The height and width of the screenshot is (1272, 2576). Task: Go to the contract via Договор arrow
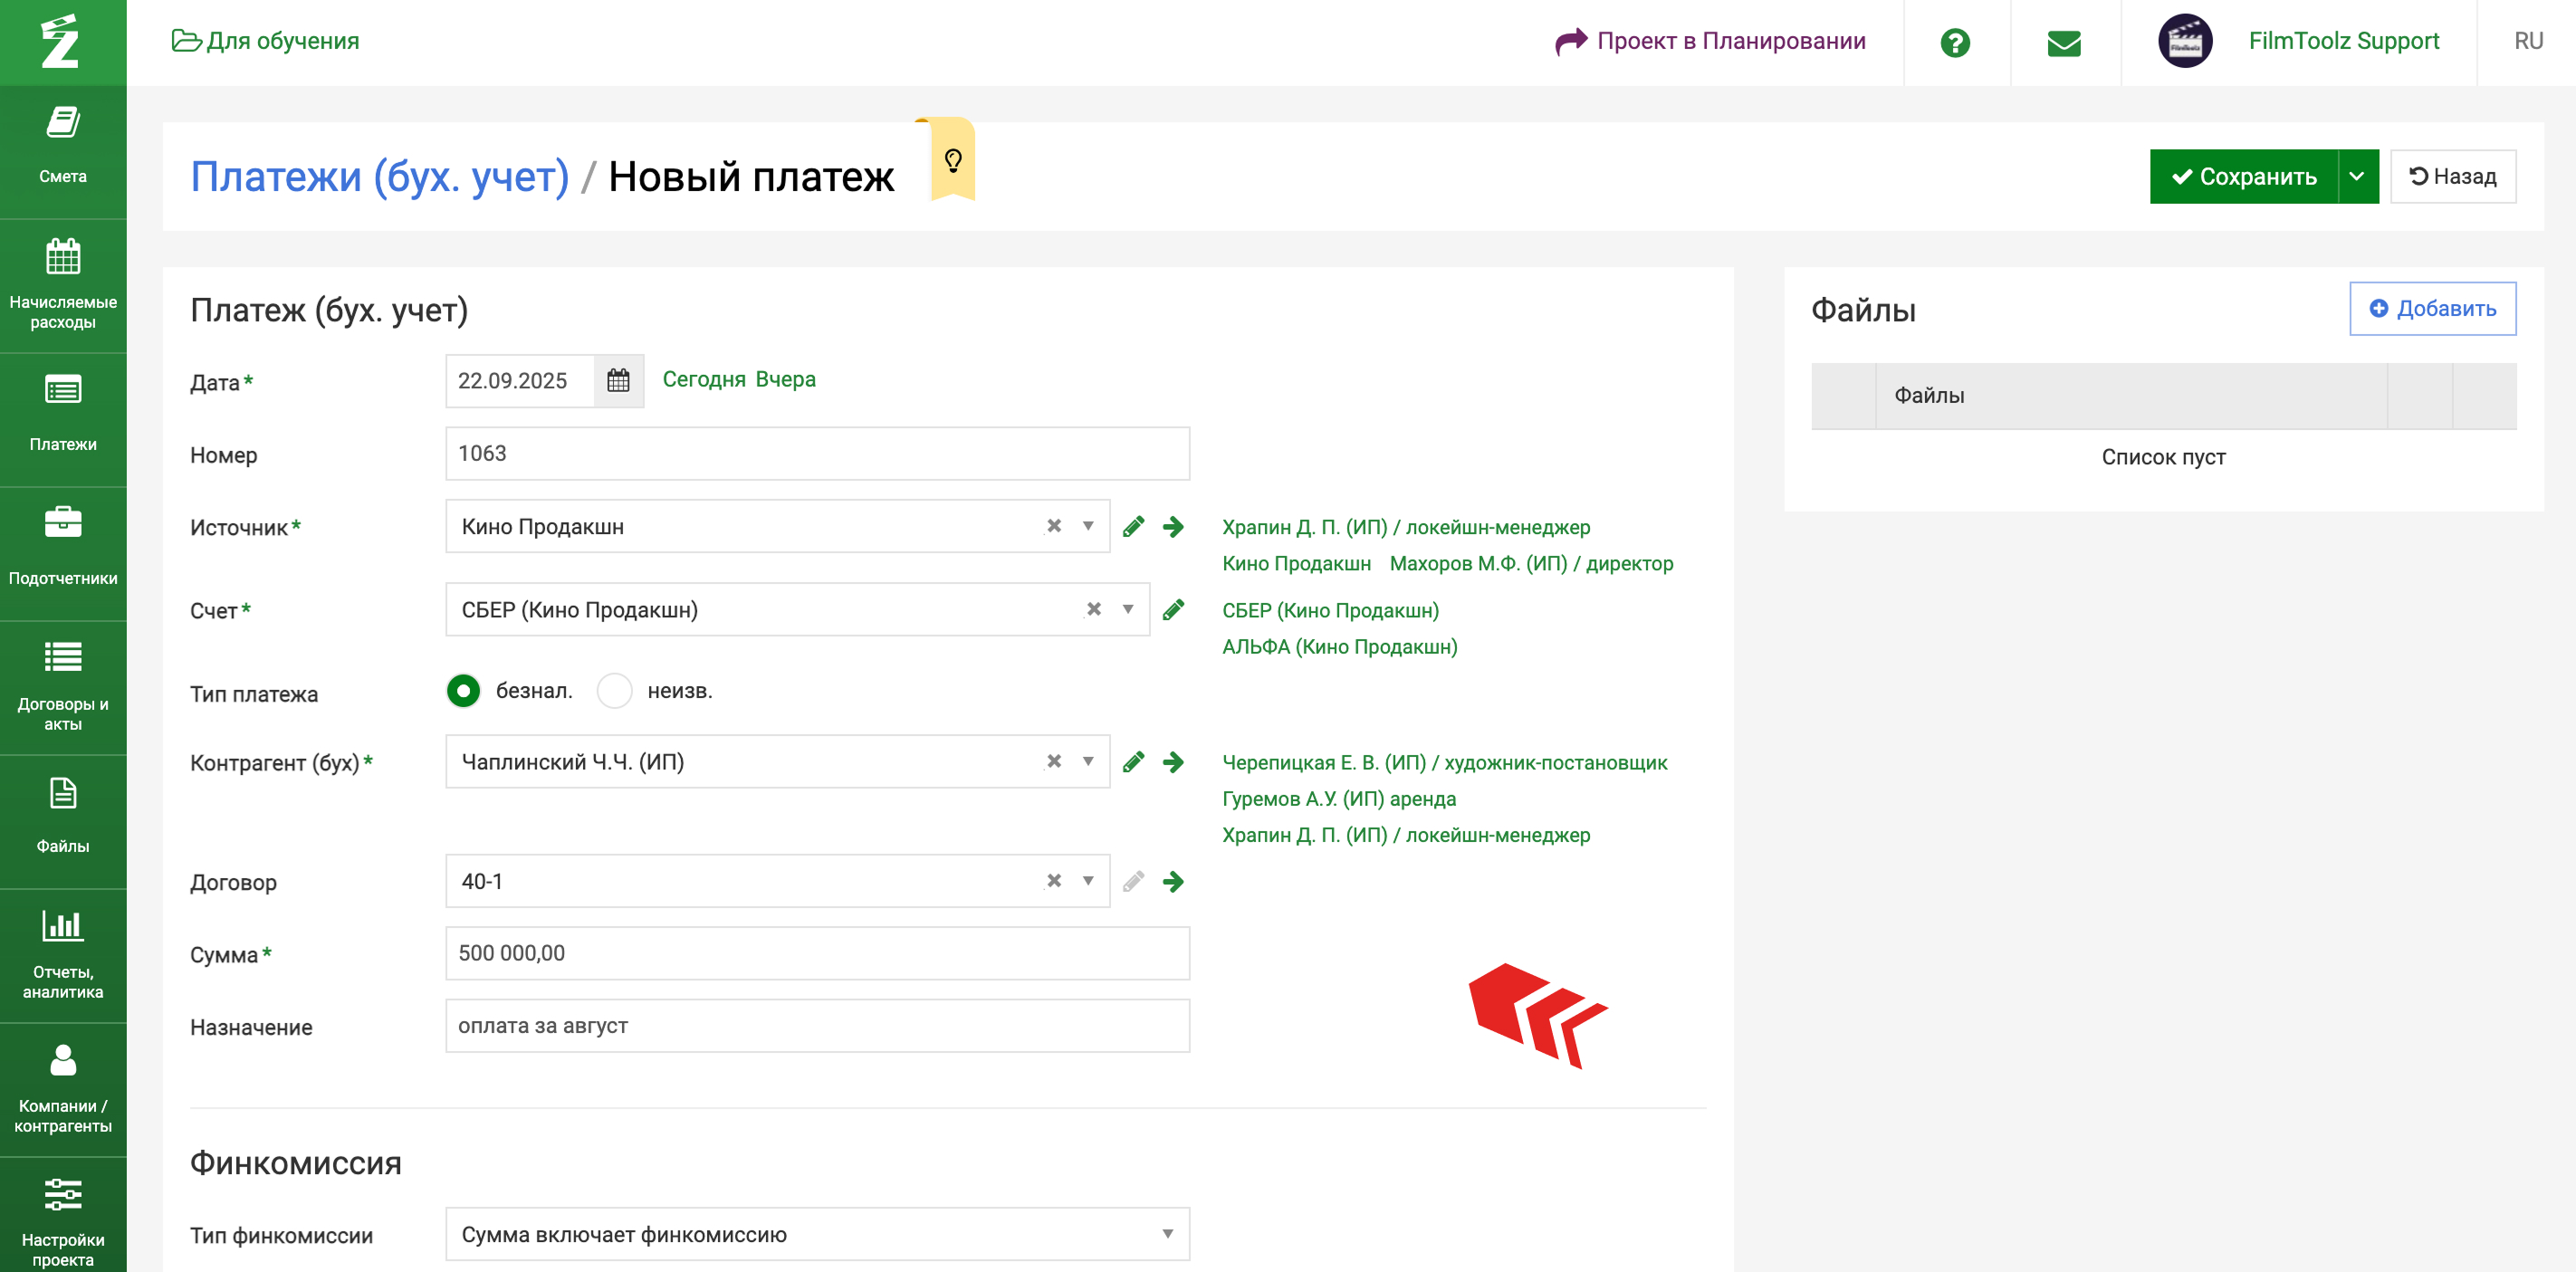pos(1173,882)
